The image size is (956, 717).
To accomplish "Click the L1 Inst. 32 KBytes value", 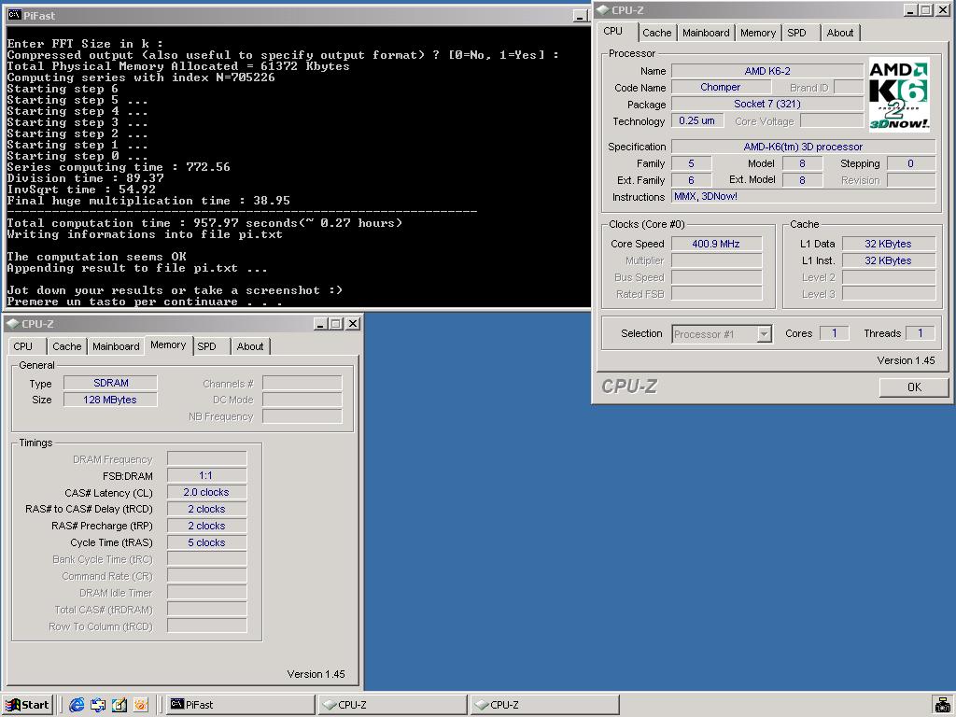I will 888,260.
